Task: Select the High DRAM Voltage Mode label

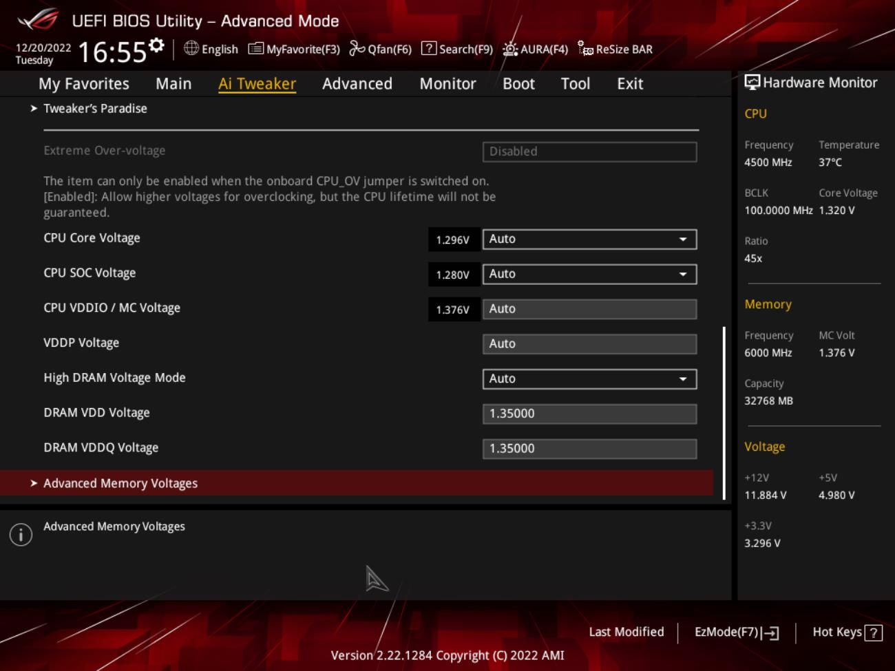Action: coord(114,378)
